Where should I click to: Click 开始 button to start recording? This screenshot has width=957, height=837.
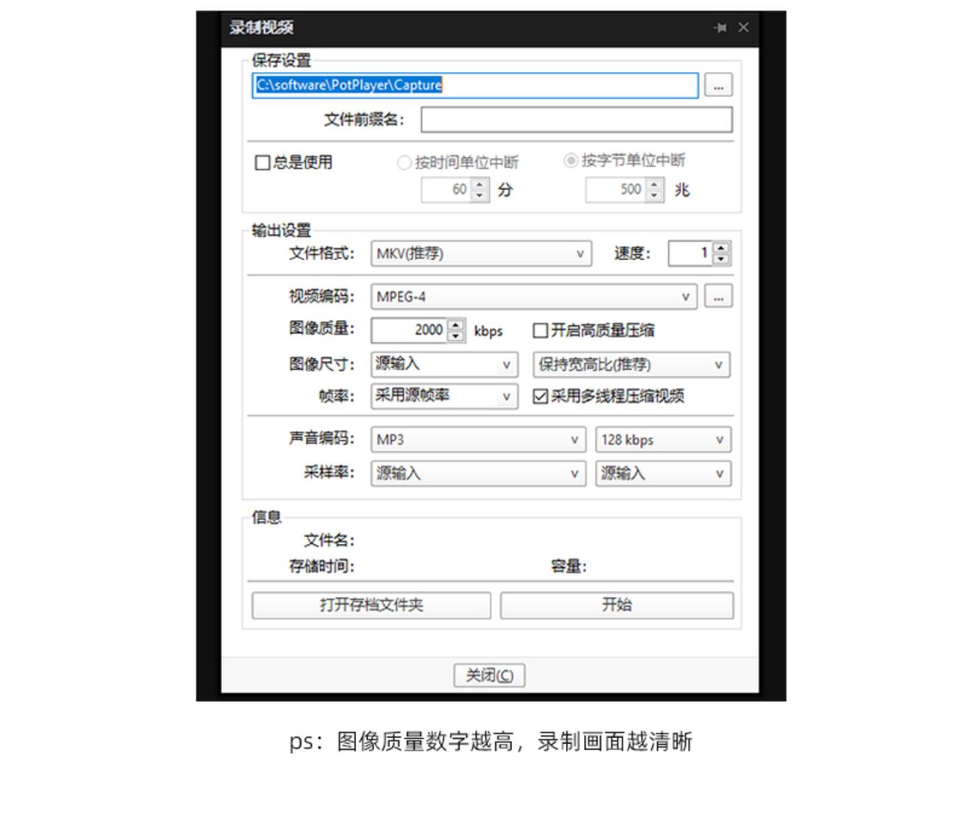point(617,605)
